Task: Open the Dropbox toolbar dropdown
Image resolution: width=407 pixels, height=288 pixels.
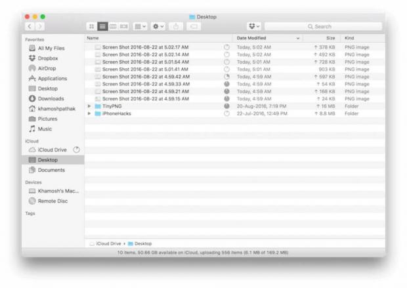Action: click(254, 26)
